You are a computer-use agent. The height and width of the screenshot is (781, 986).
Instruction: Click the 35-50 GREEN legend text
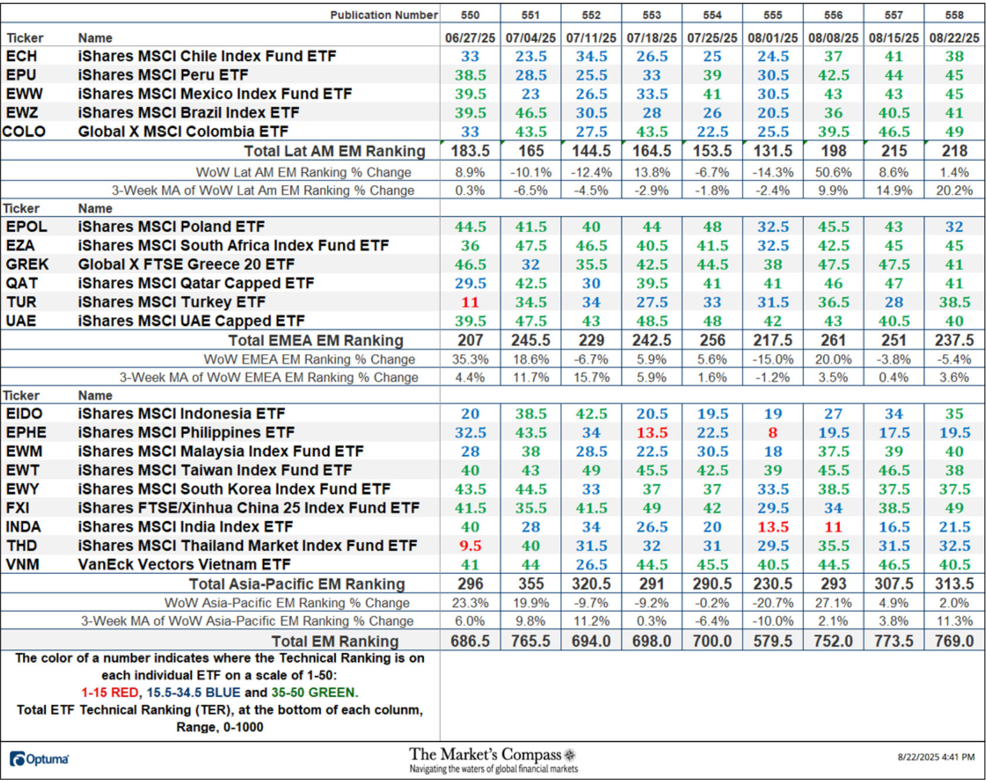click(314, 692)
